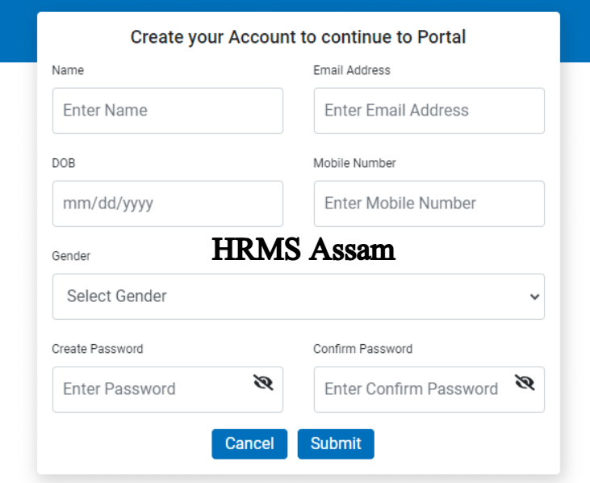Focus the Enter Name field
The height and width of the screenshot is (483, 590).
pos(168,111)
